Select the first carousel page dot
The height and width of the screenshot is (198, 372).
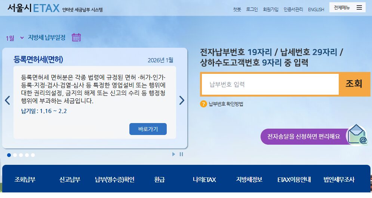coord(9,155)
